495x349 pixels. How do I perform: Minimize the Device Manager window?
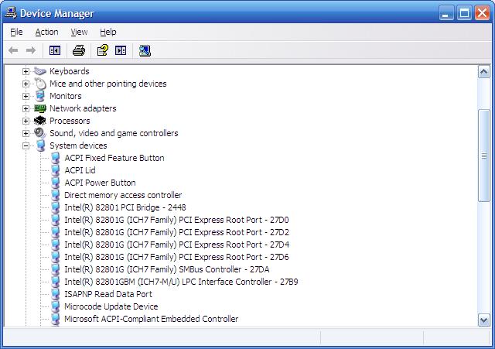(x=446, y=13)
